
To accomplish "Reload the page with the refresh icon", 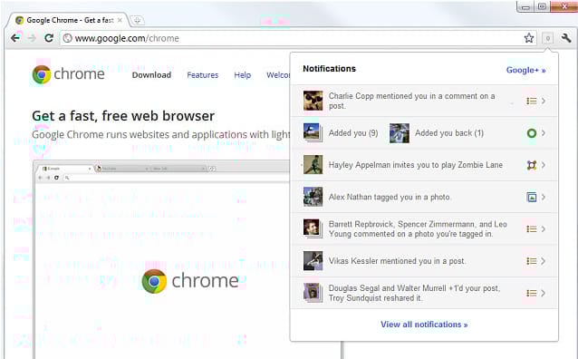I will coord(49,38).
